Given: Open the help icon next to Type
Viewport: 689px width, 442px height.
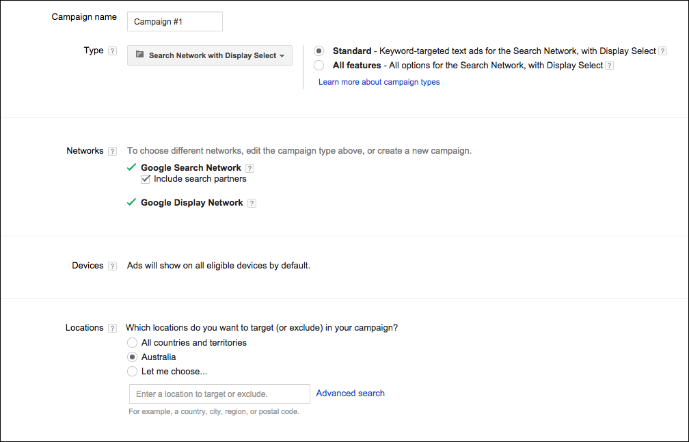Looking at the screenshot, I should click(x=112, y=51).
